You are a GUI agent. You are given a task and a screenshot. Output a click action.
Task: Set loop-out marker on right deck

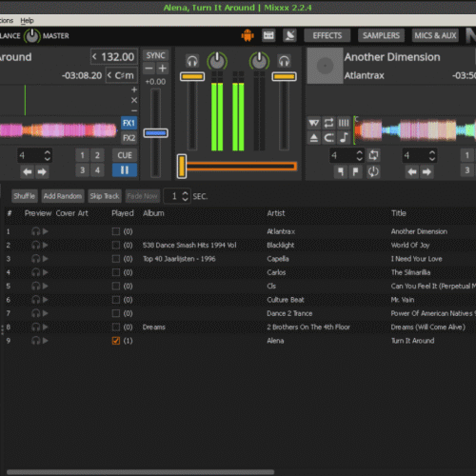(355, 172)
